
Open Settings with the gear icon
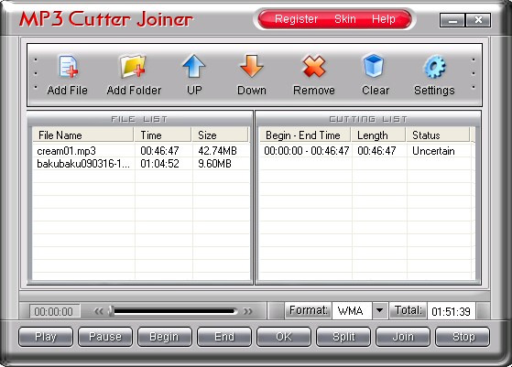click(435, 67)
